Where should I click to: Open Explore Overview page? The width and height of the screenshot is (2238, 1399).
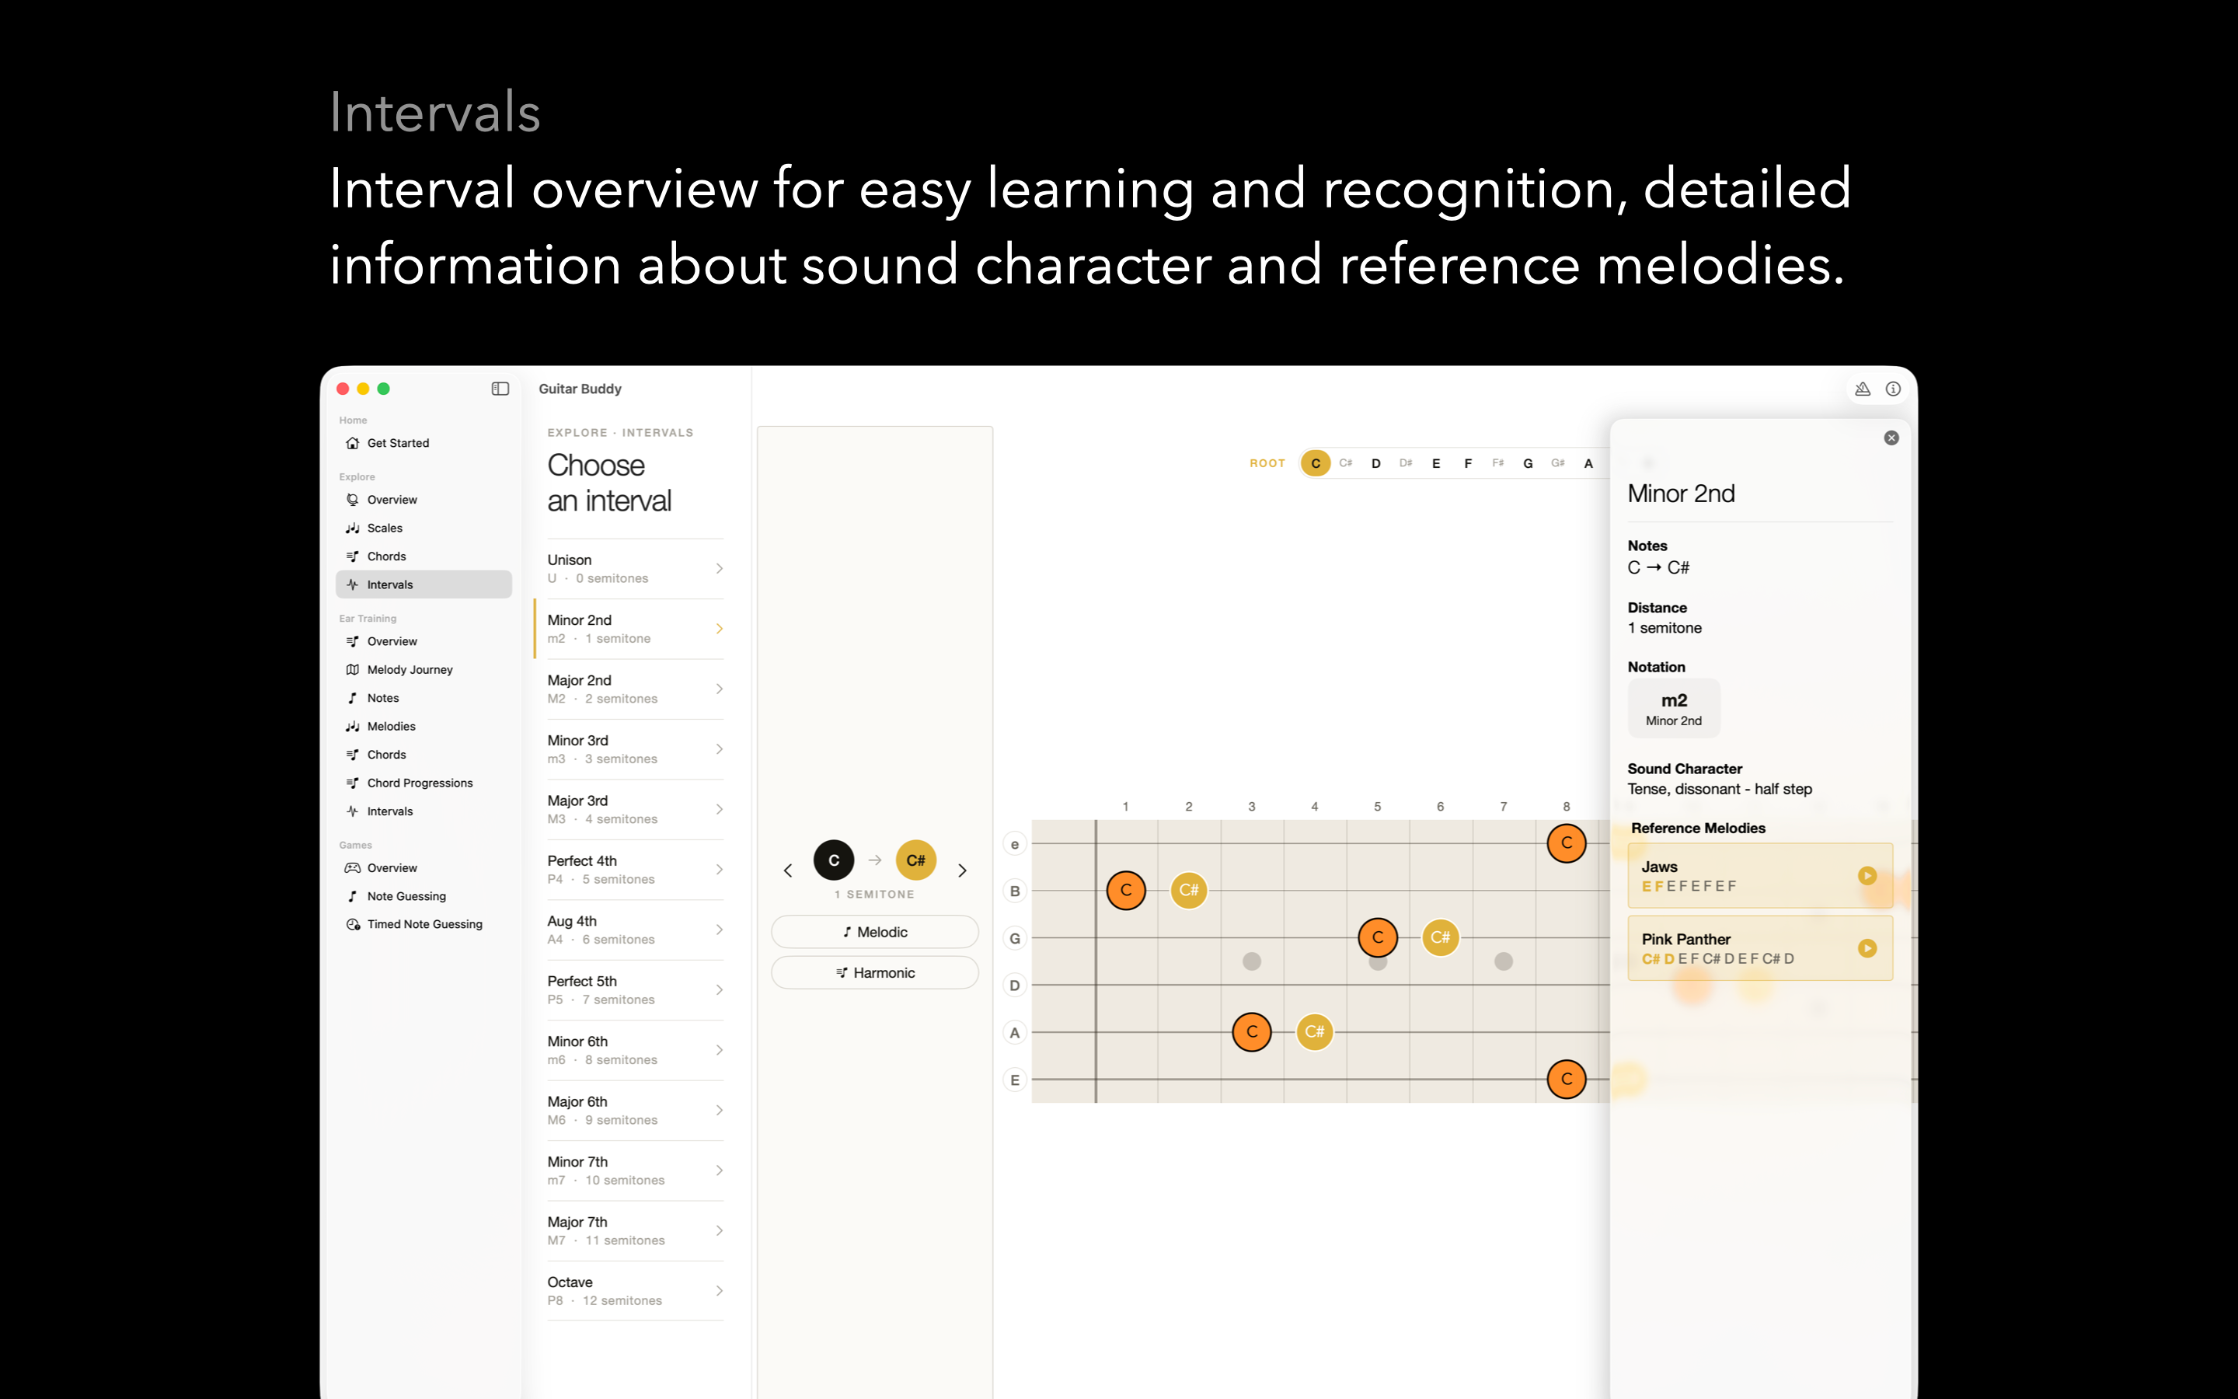coord(424,500)
